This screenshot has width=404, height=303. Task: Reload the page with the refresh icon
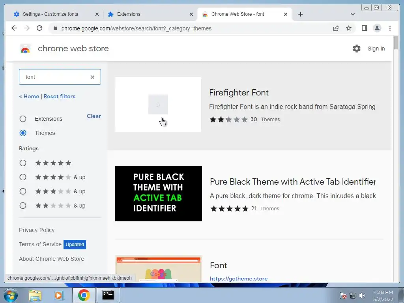click(x=39, y=28)
